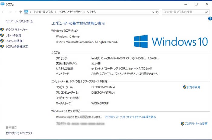Click the Windows 10 Home edition text
The width and height of the screenshot is (212, 140).
click(x=68, y=36)
